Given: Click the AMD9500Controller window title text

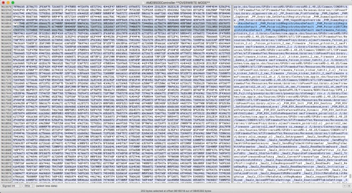Looking at the screenshot, I should click(x=178, y=3).
